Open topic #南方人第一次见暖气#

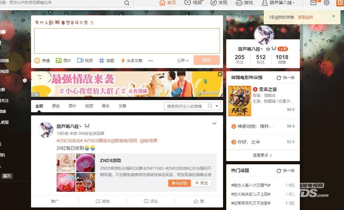pos(251,185)
